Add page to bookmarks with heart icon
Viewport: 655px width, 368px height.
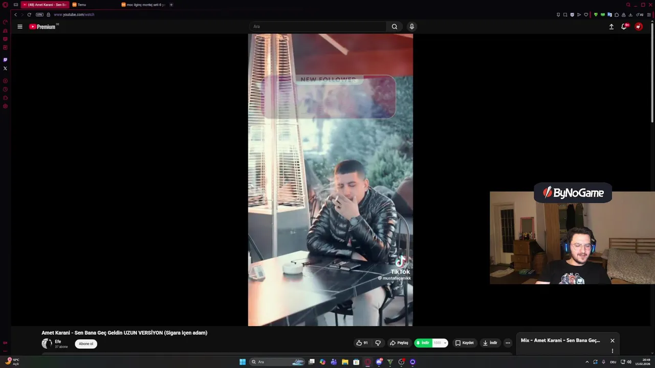(x=586, y=15)
